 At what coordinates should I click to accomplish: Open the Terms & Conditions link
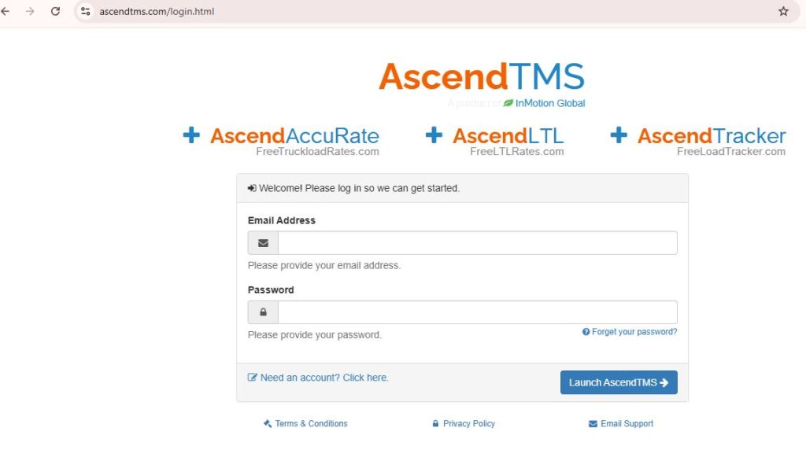(311, 423)
